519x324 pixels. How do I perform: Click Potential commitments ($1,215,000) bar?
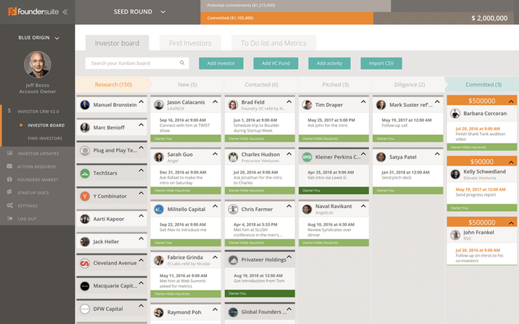296,6
